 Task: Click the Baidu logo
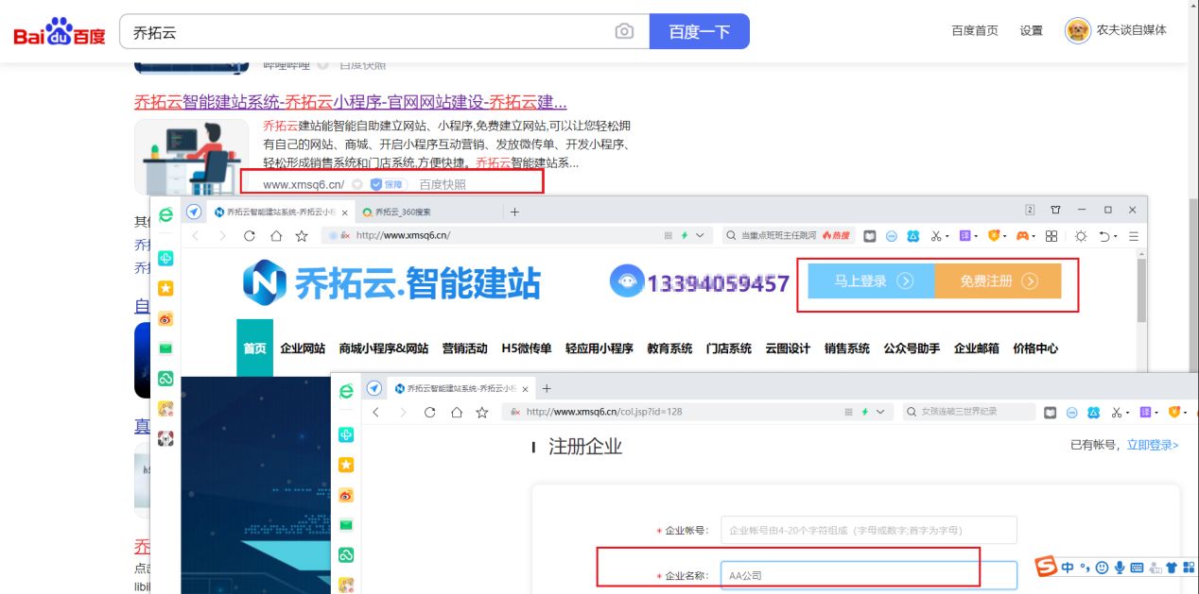coord(59,32)
